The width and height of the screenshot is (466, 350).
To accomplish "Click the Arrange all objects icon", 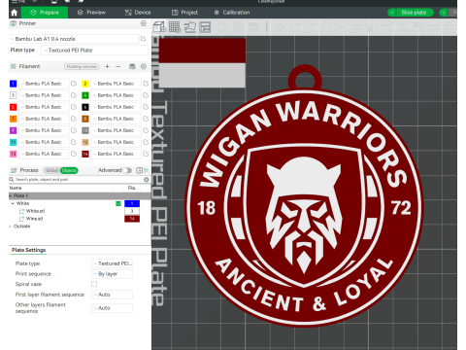I will 205,27.
